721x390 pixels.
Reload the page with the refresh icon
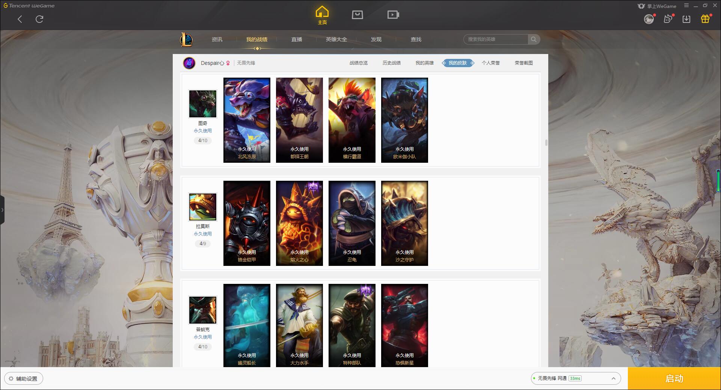click(39, 19)
